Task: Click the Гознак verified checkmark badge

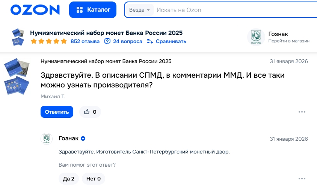Action: point(83,139)
